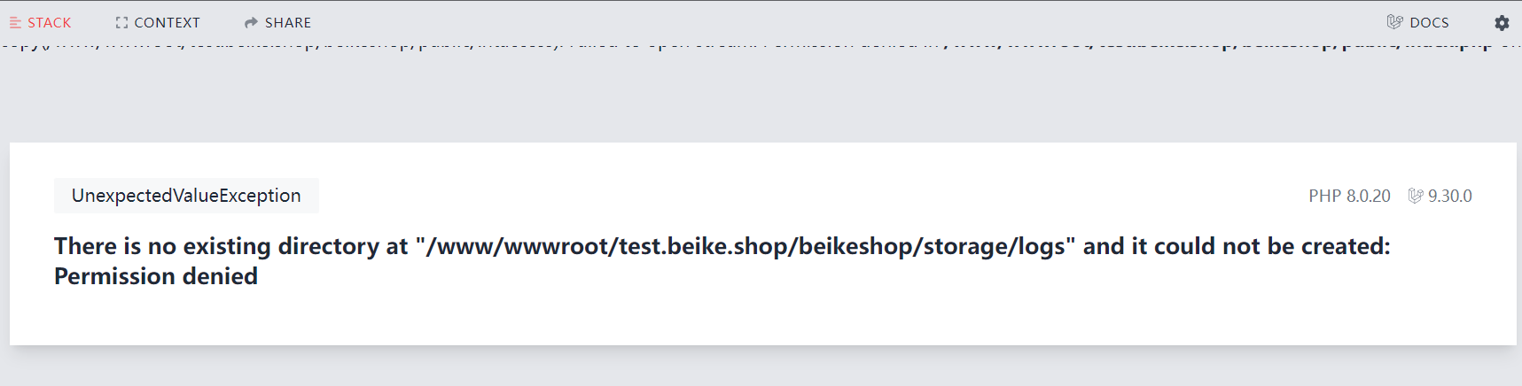This screenshot has width=1522, height=386.
Task: Click the STACK lines icon
Action: point(15,23)
